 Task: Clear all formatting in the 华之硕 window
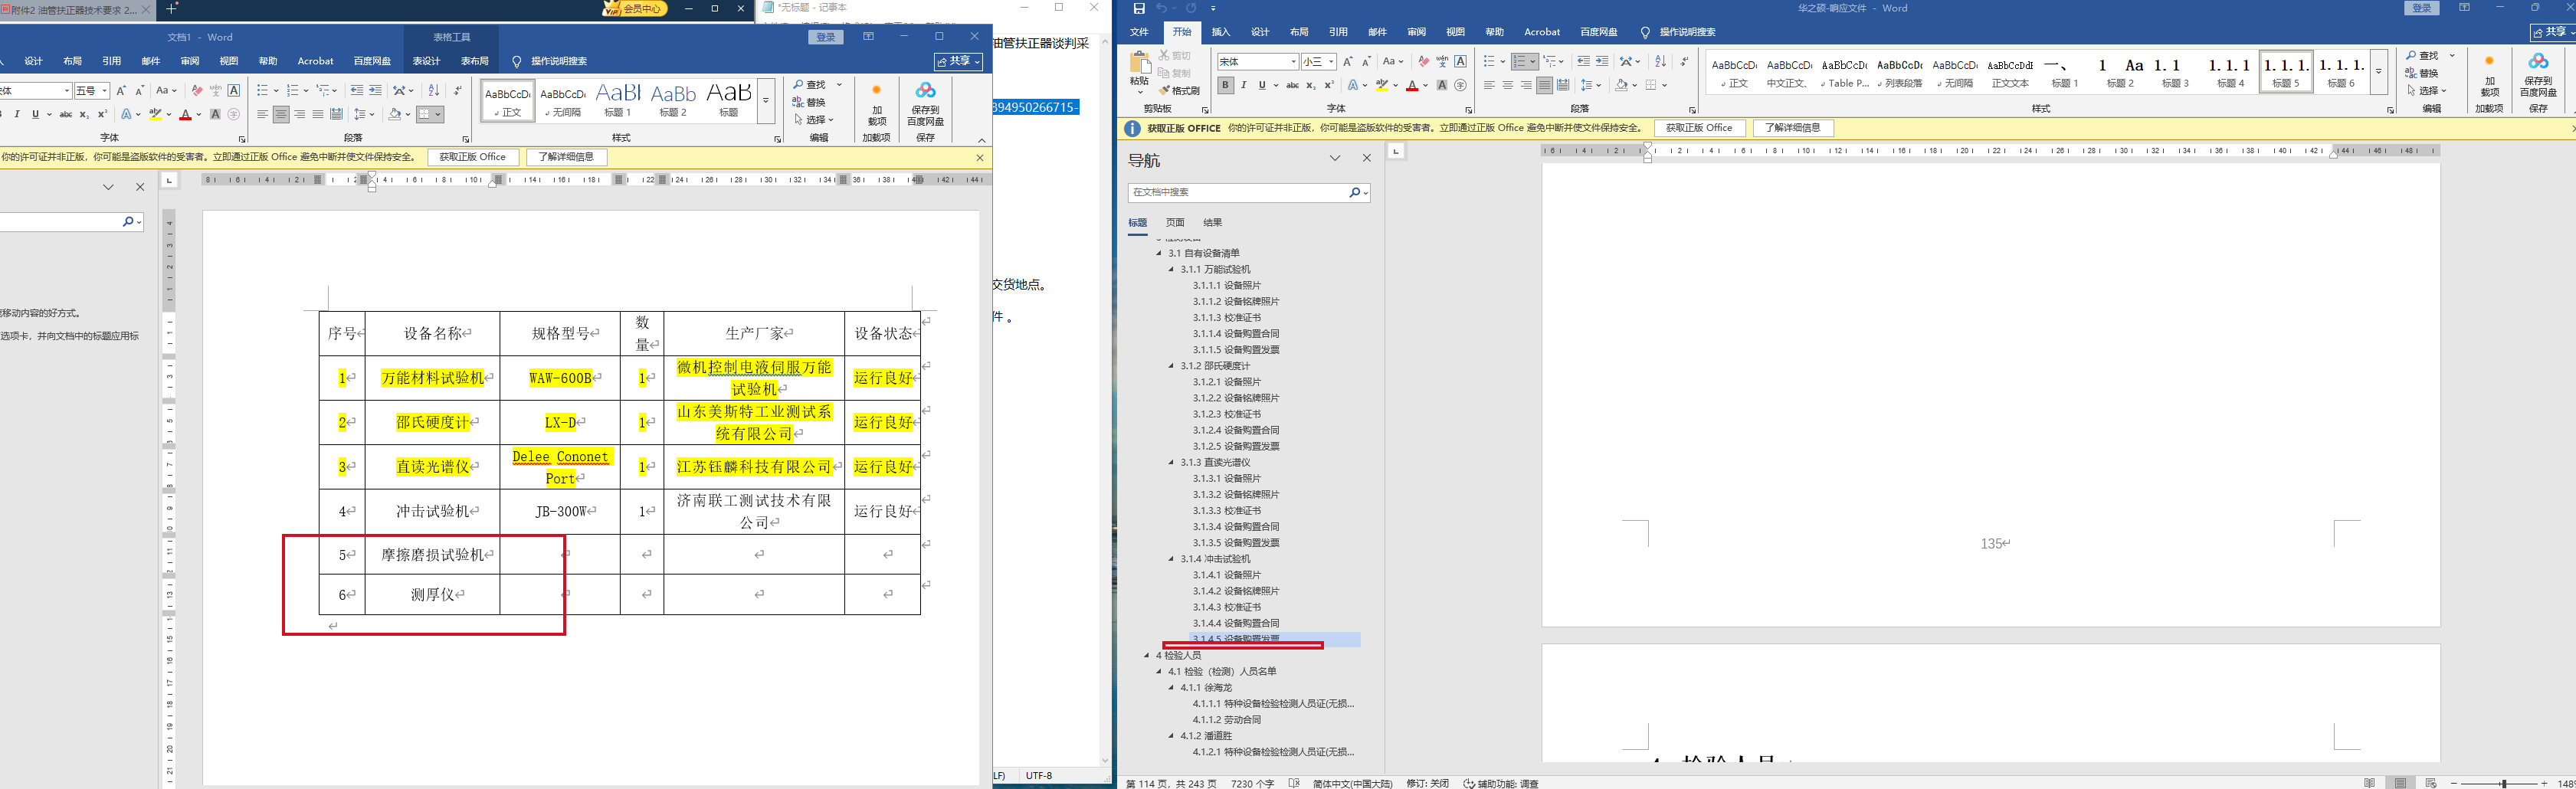pyautogui.click(x=1423, y=61)
